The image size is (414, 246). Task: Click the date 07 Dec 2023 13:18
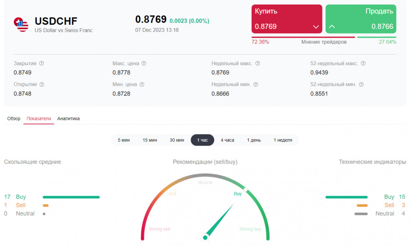point(157,30)
